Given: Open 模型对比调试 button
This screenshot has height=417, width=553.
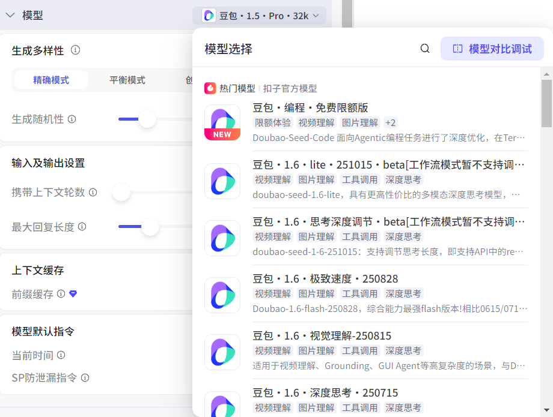Looking at the screenshot, I should pos(492,49).
